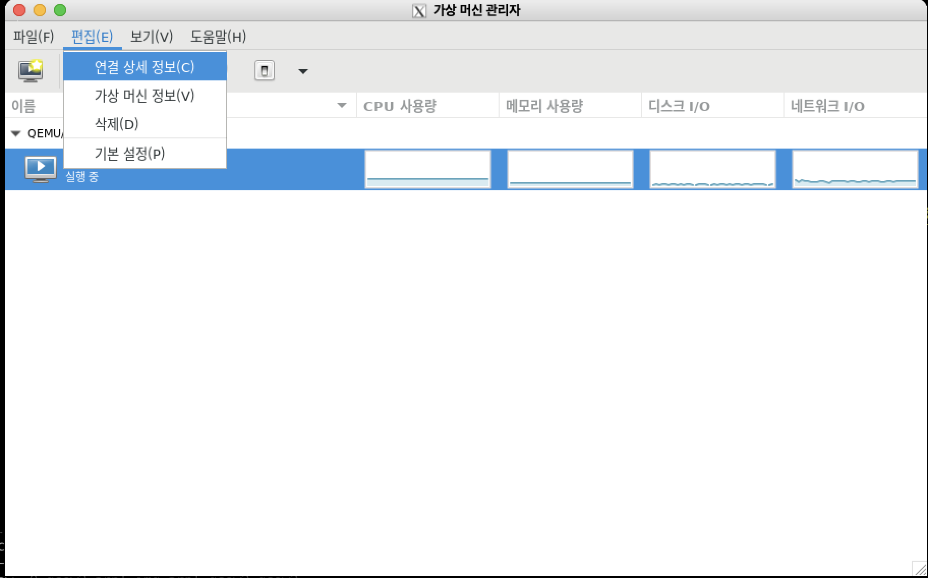Select 연결 상세 정보(C) from the menu
Screen dimensions: 928x578
(144, 66)
